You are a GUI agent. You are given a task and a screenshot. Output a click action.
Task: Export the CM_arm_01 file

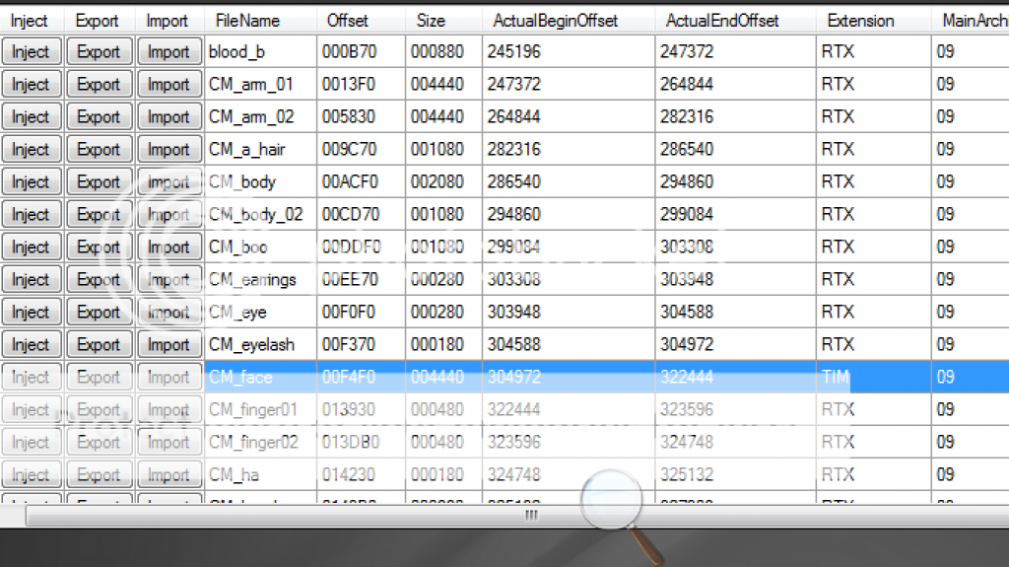coord(100,85)
